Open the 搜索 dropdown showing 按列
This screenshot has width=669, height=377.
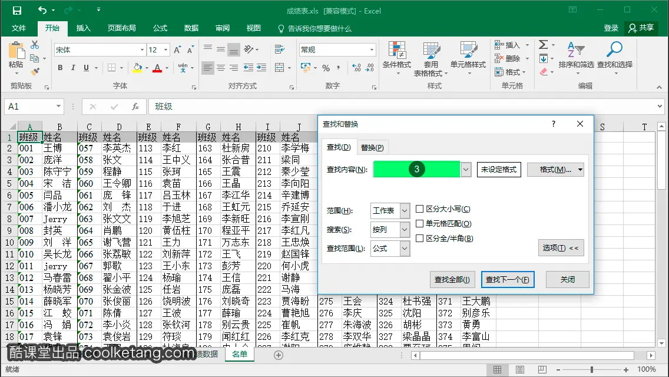[404, 230]
